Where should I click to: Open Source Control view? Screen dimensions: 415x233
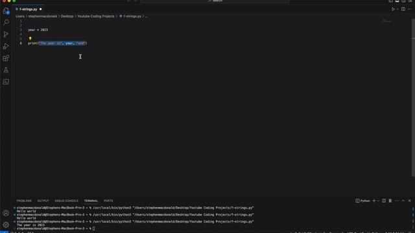[6, 34]
